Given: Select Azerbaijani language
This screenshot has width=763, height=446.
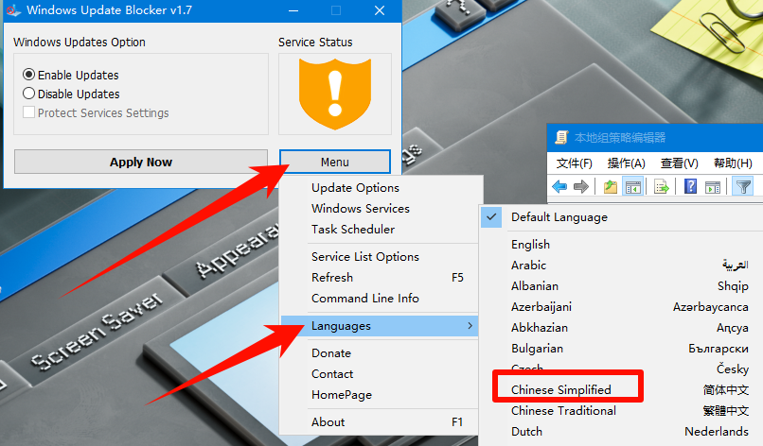Looking at the screenshot, I should click(622, 307).
